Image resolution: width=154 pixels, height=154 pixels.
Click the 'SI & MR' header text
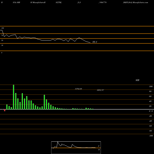[x=16, y=2]
